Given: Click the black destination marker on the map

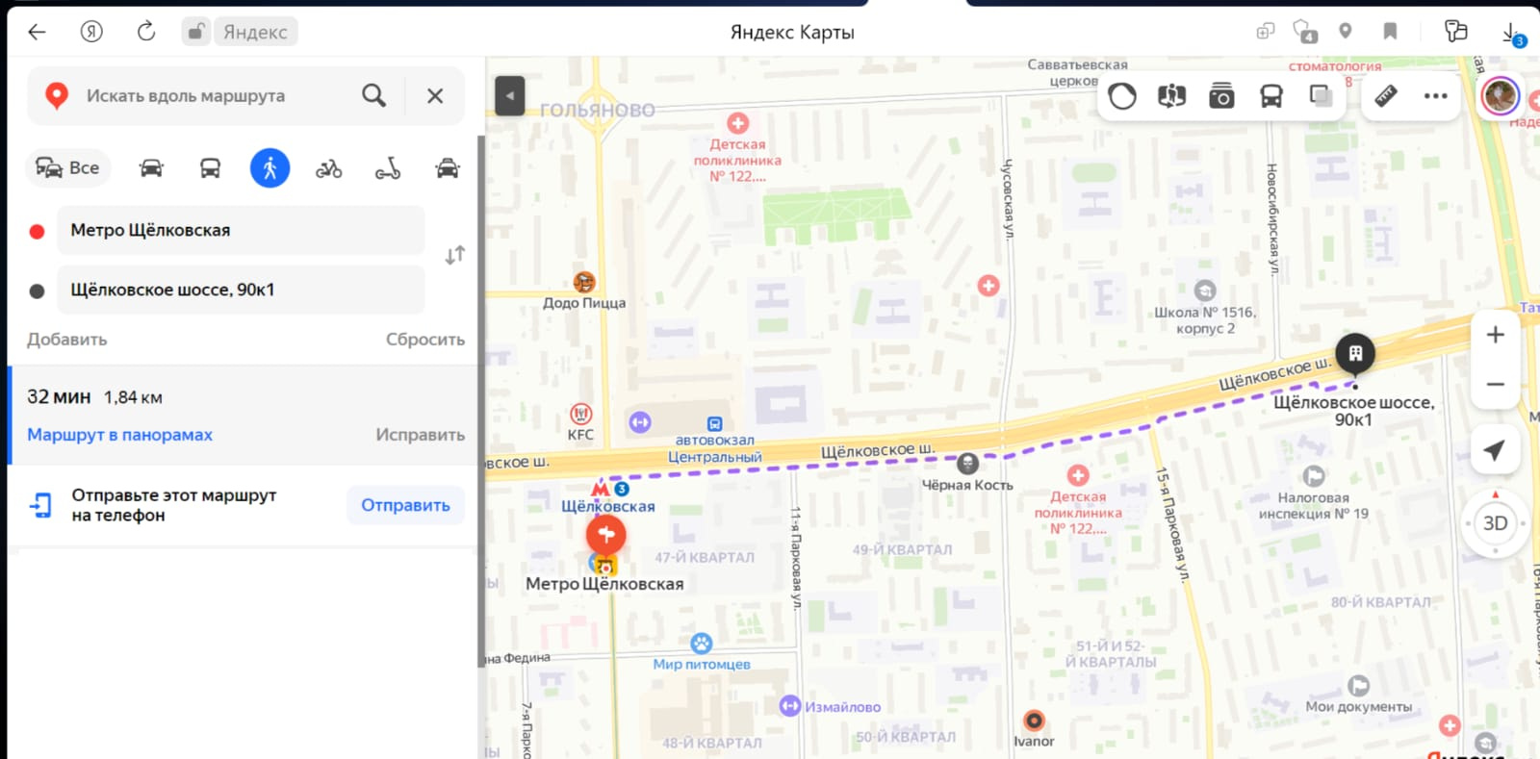Looking at the screenshot, I should tap(1355, 353).
